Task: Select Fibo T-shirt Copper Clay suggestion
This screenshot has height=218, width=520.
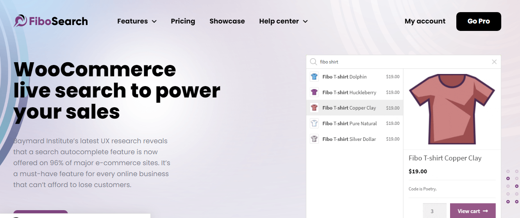Action: pos(355,108)
